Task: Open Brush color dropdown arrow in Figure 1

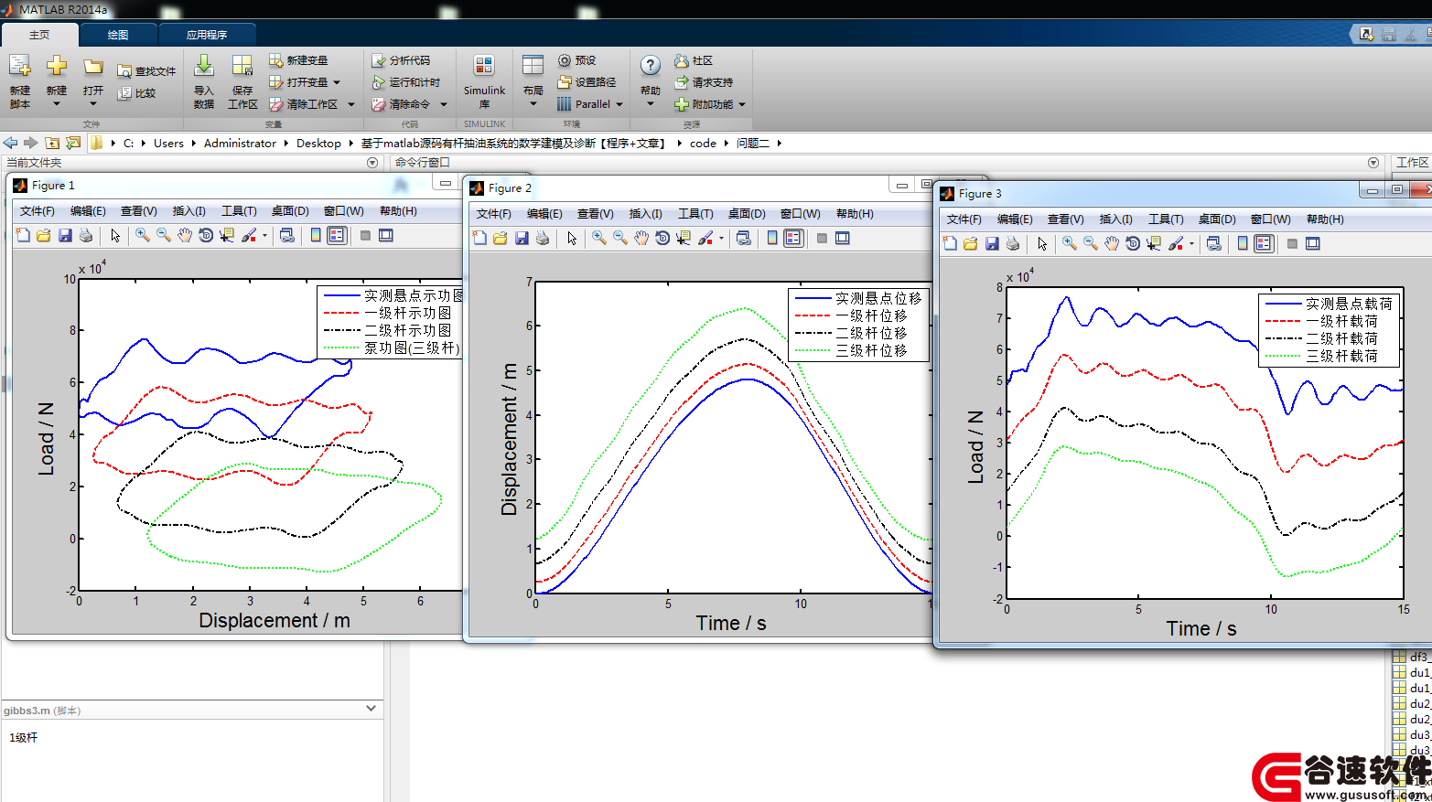Action: click(x=264, y=235)
